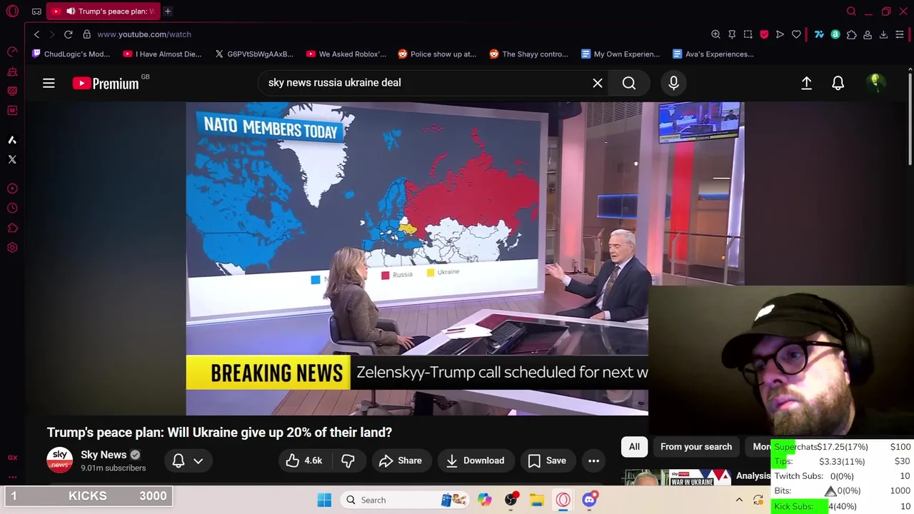Clear the YouTube search query
This screenshot has height=514, width=914.
pos(598,83)
